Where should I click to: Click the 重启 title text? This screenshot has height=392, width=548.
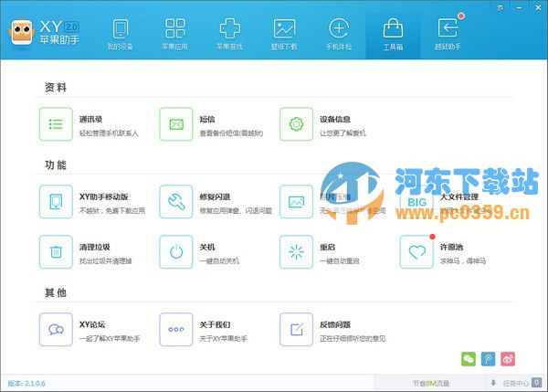click(328, 248)
